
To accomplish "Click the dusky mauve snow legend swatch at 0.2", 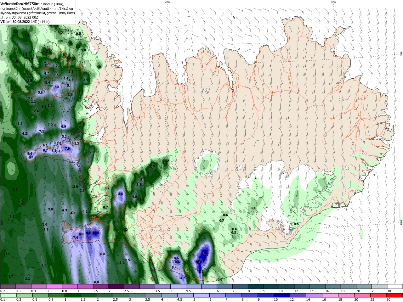I will 8,287.
